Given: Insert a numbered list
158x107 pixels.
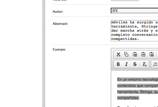Looking at the screenshot, I should point(155,64).
